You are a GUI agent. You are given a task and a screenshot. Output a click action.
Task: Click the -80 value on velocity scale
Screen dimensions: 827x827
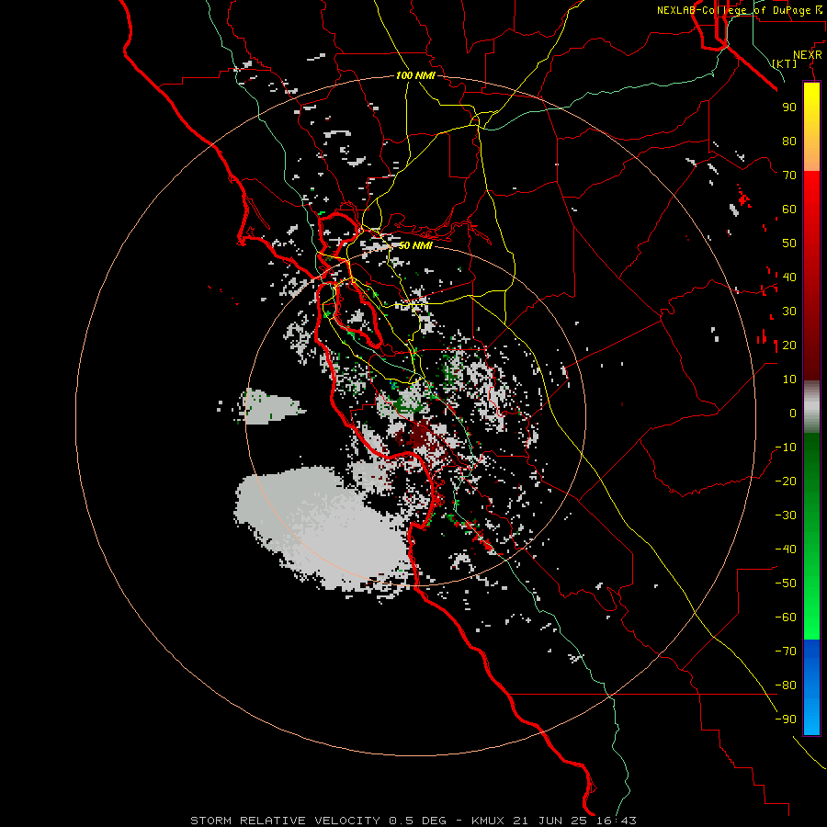[786, 685]
